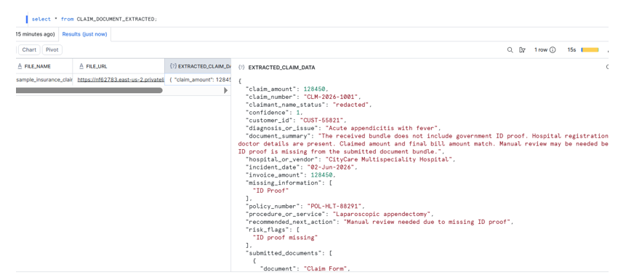Grab the horizontal table scrollbar thumb
The width and height of the screenshot is (642, 280).
89,90
